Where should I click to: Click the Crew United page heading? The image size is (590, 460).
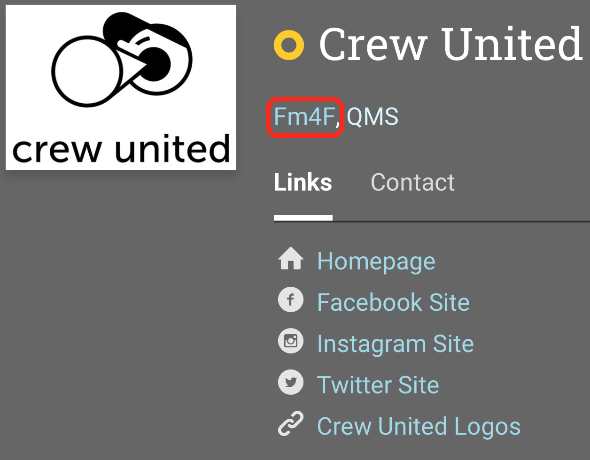(451, 44)
